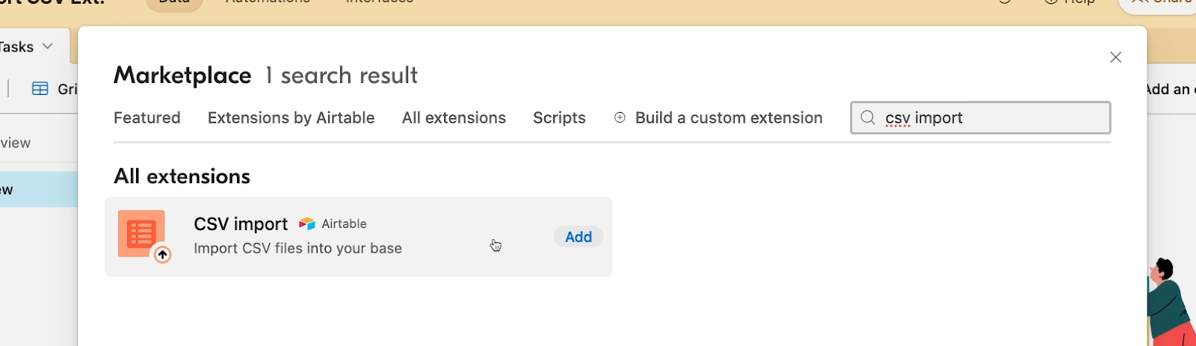Image resolution: width=1196 pixels, height=346 pixels.
Task: Click the Marketplace heading
Action: [x=182, y=75]
